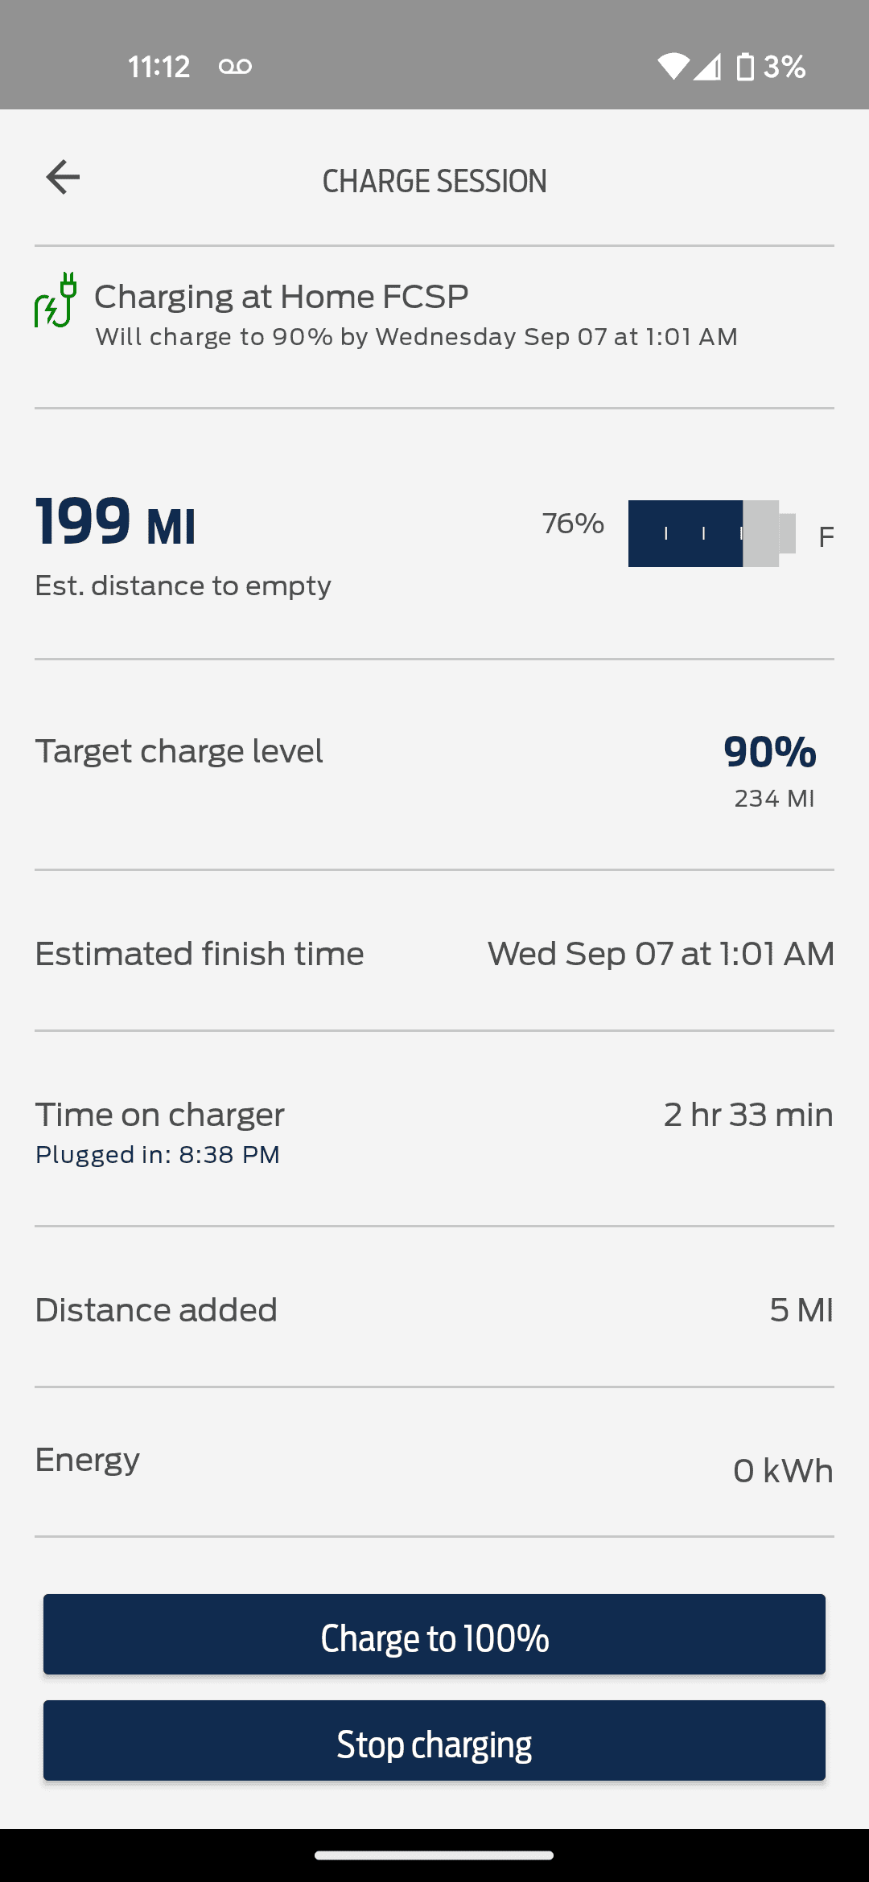Tap the green EV charging plug icon
869x1882 pixels.
(56, 300)
